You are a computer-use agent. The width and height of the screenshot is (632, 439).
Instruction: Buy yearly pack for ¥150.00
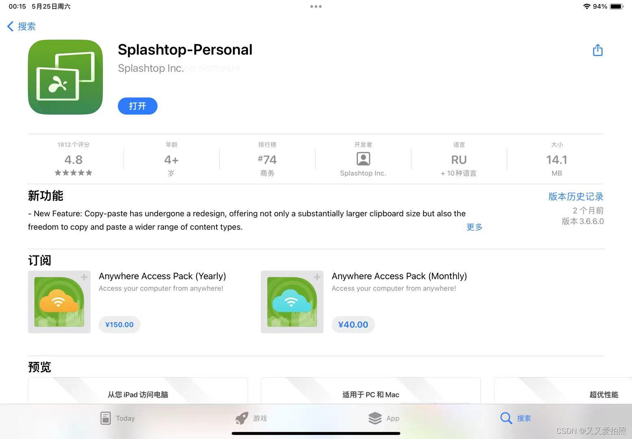click(119, 324)
